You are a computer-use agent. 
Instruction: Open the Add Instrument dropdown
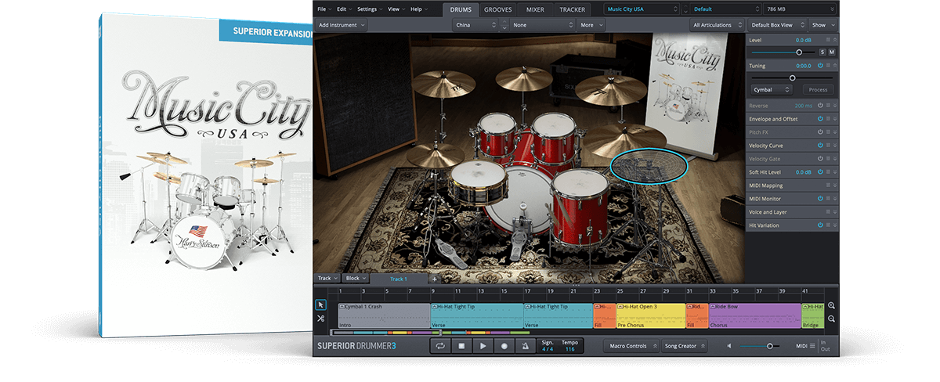[342, 25]
